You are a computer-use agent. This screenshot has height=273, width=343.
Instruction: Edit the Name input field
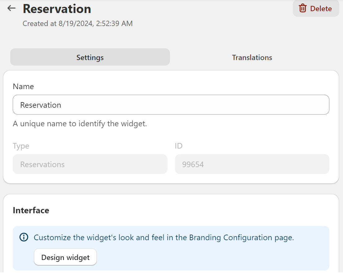(x=171, y=105)
